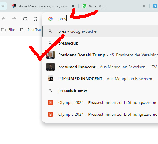Select the 'presseclub' search suggestion
The width and height of the screenshot is (158, 144).
pyautogui.click(x=100, y=43)
